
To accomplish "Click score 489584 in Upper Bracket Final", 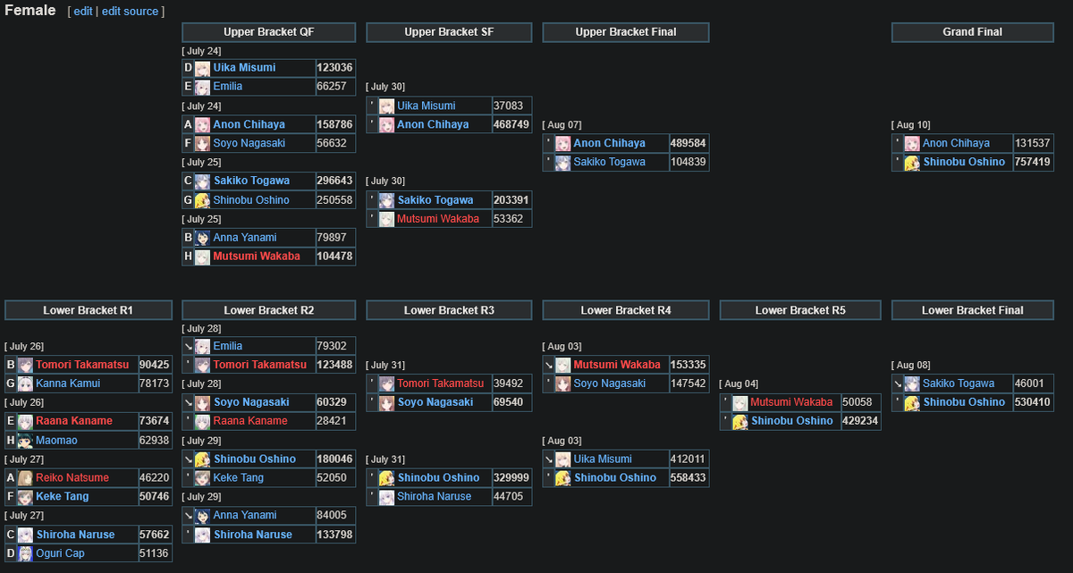I will tap(689, 143).
